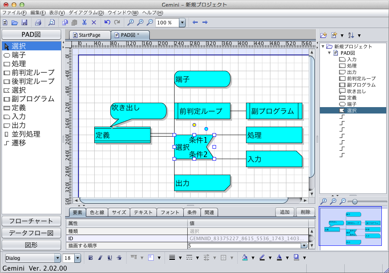Save the project with the floppy icon
389x273 pixels.
coord(24,23)
